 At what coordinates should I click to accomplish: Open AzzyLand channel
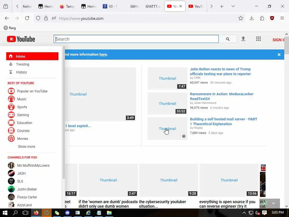[x=24, y=205]
